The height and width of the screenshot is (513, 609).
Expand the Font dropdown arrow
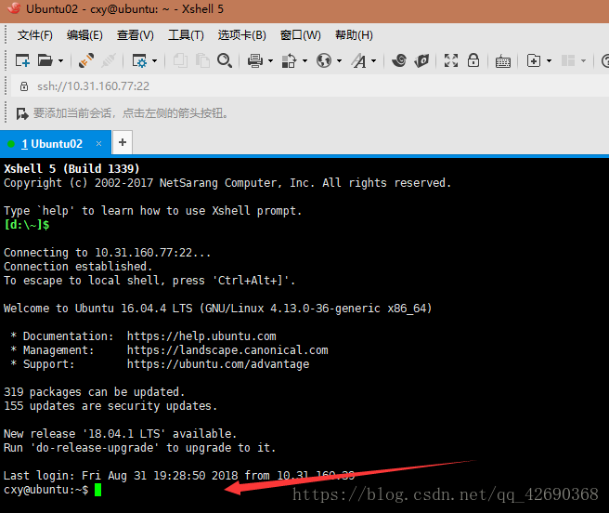tap(373, 60)
